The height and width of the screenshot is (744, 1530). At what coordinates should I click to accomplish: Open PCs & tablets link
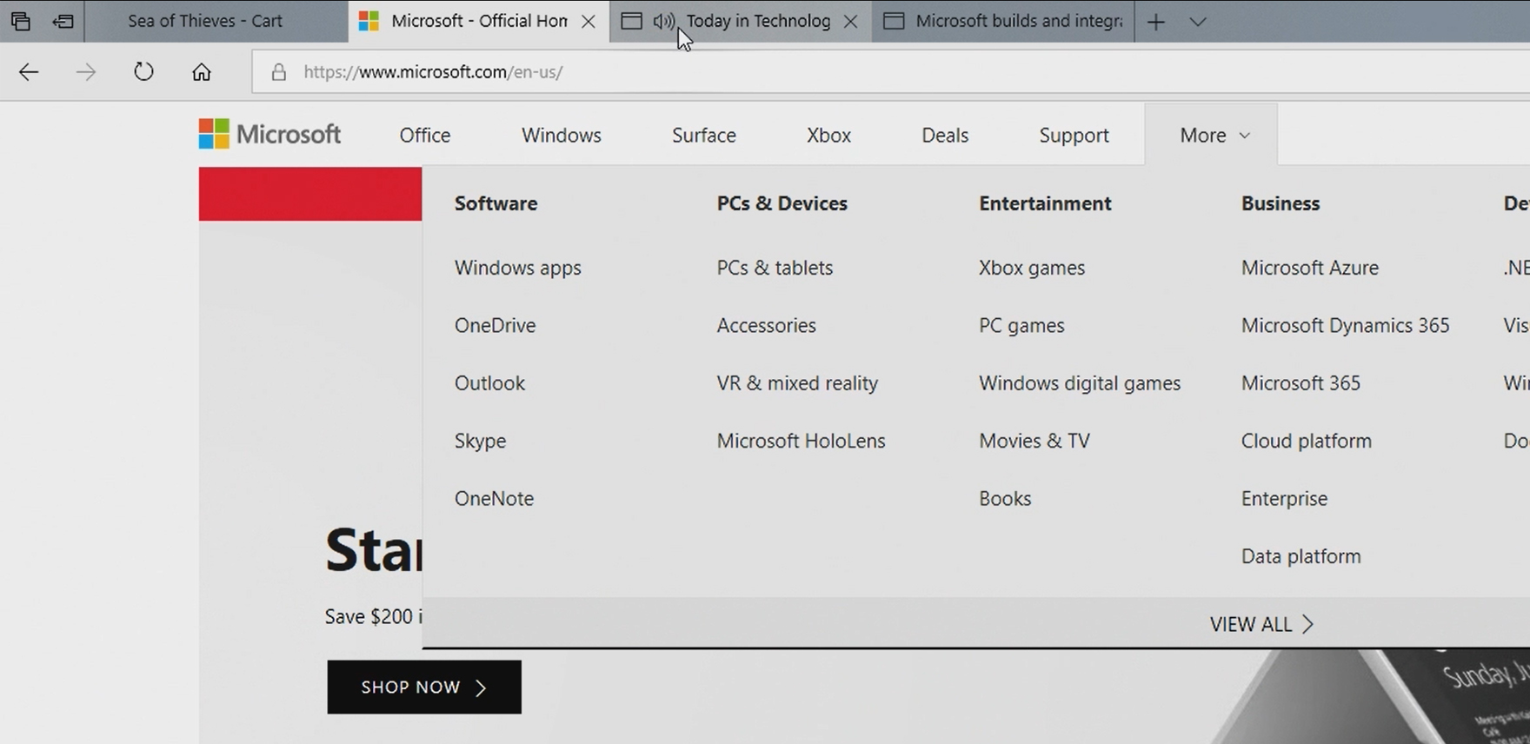775,268
